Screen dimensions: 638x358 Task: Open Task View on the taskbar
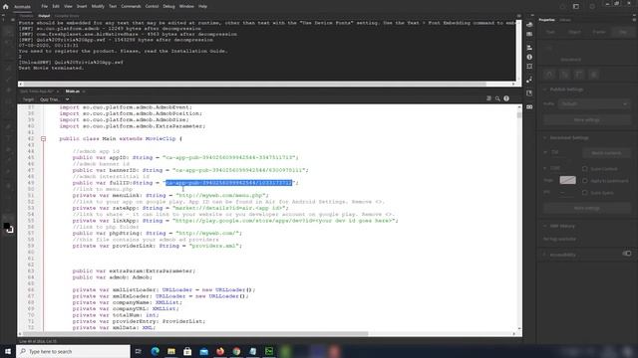click(x=139, y=351)
